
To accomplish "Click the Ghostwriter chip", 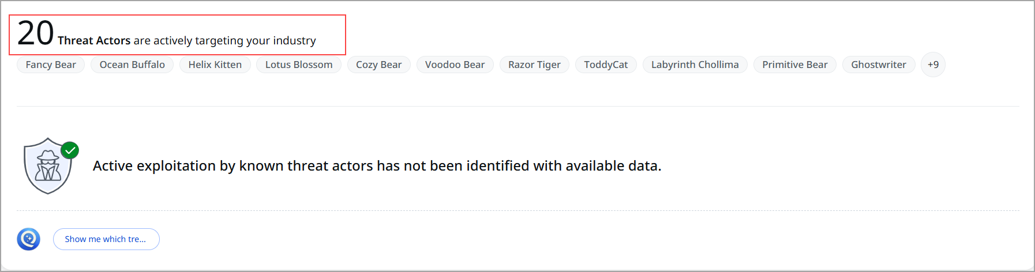I will point(878,65).
